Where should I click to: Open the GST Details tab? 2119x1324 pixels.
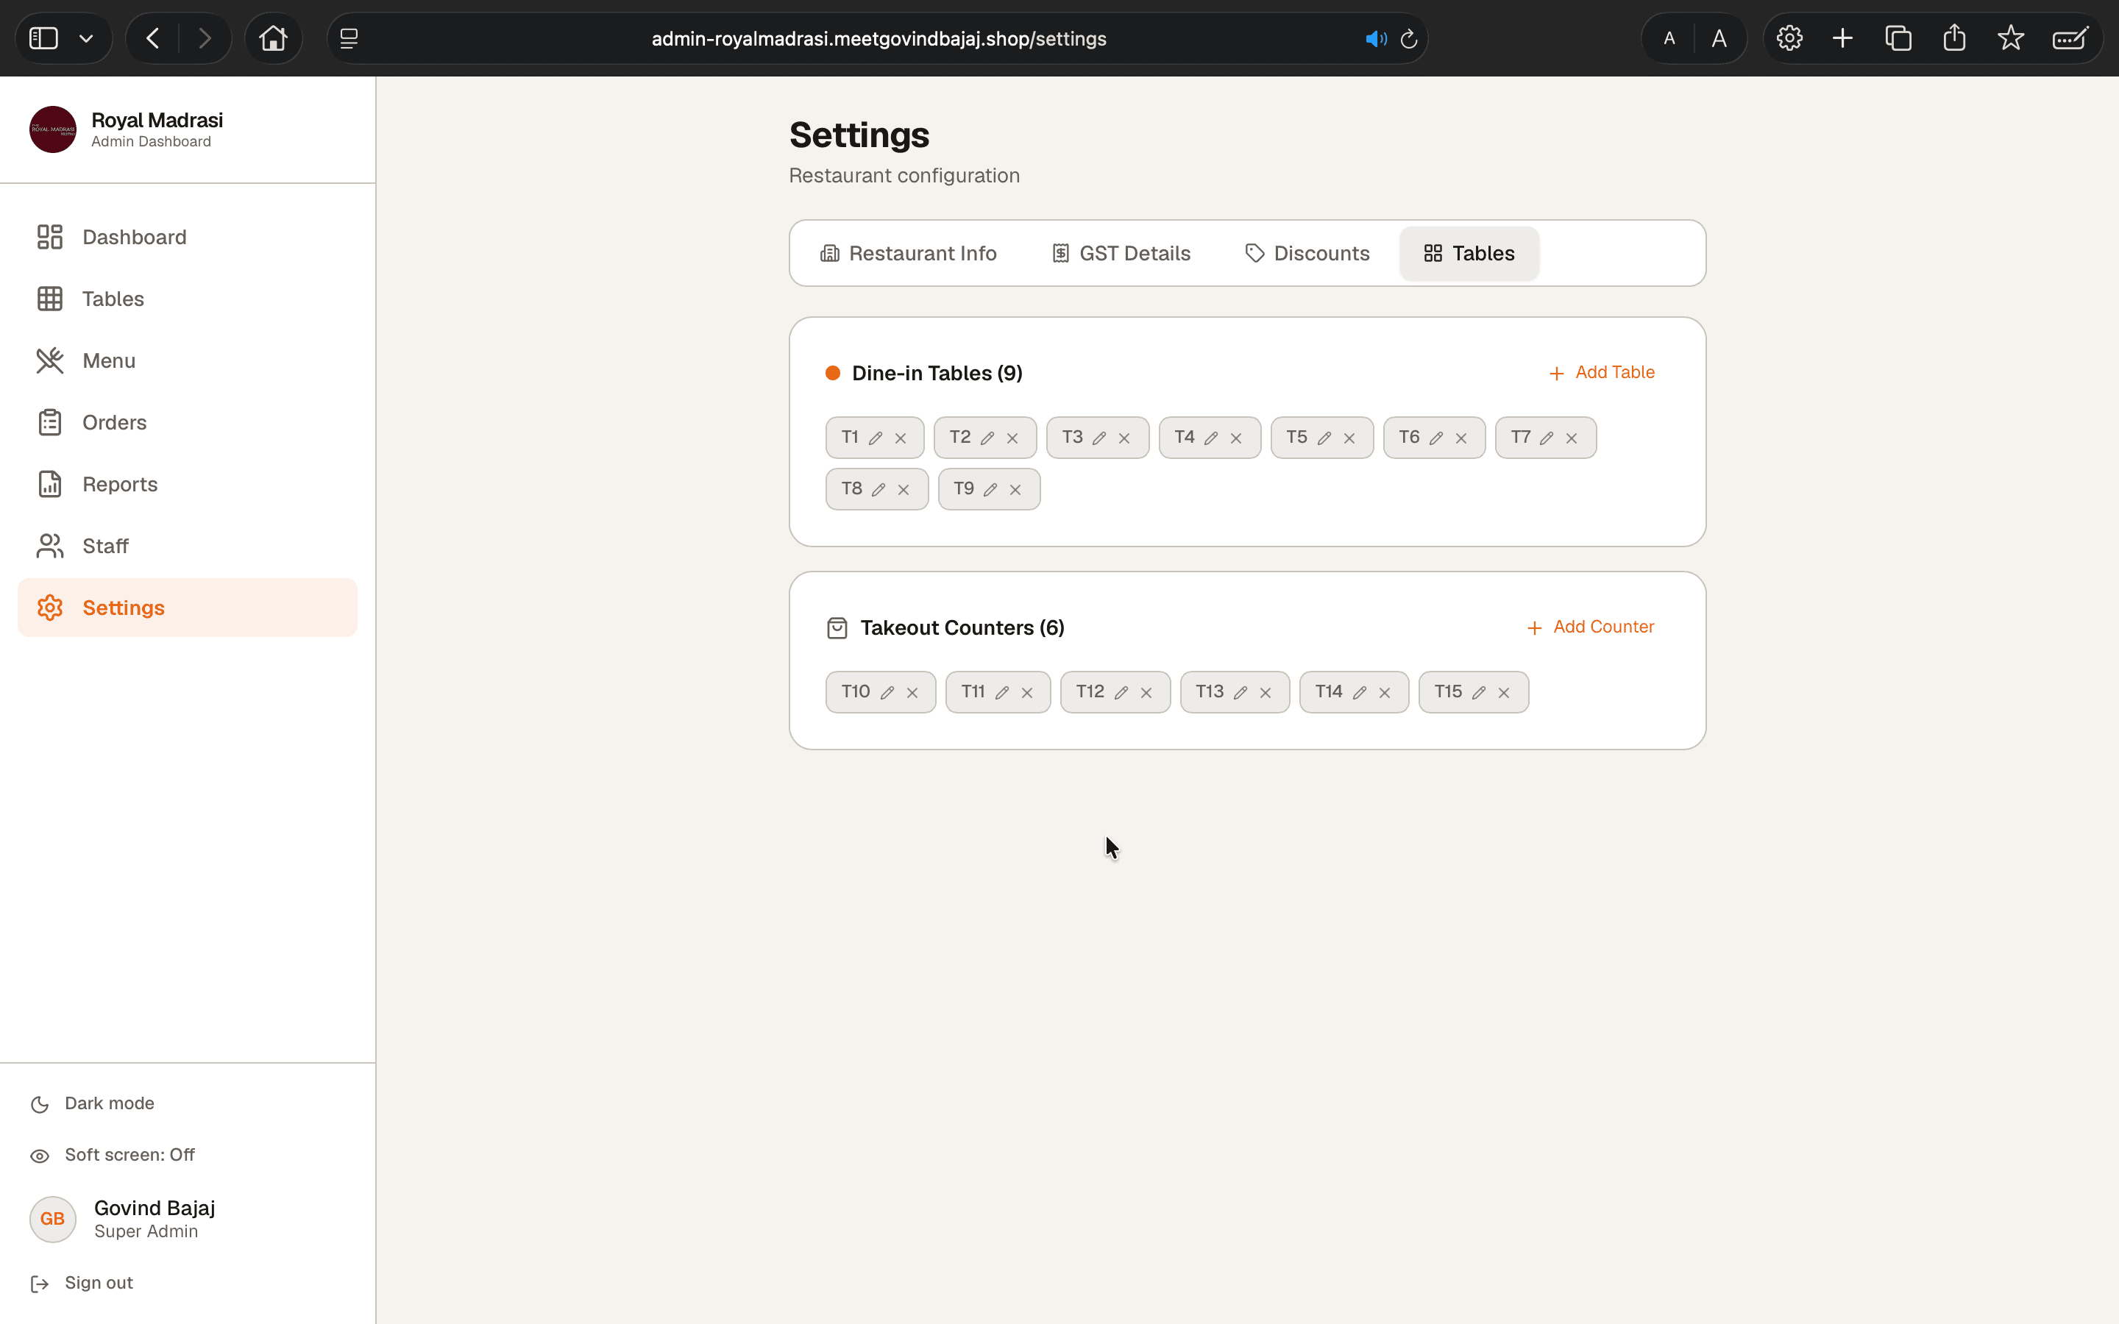pyautogui.click(x=1121, y=253)
